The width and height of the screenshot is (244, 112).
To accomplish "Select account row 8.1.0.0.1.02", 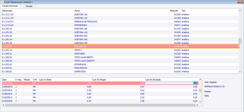I will tap(120, 14).
